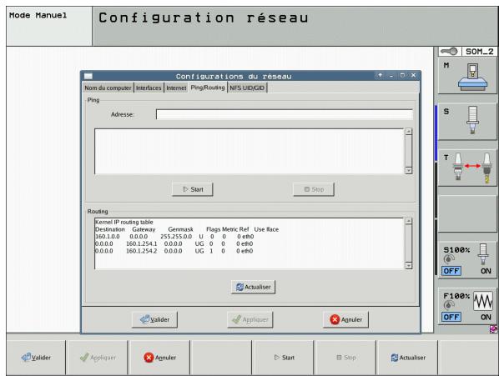
Task: Select the bottom softkey Appliquer
Action: (98, 358)
